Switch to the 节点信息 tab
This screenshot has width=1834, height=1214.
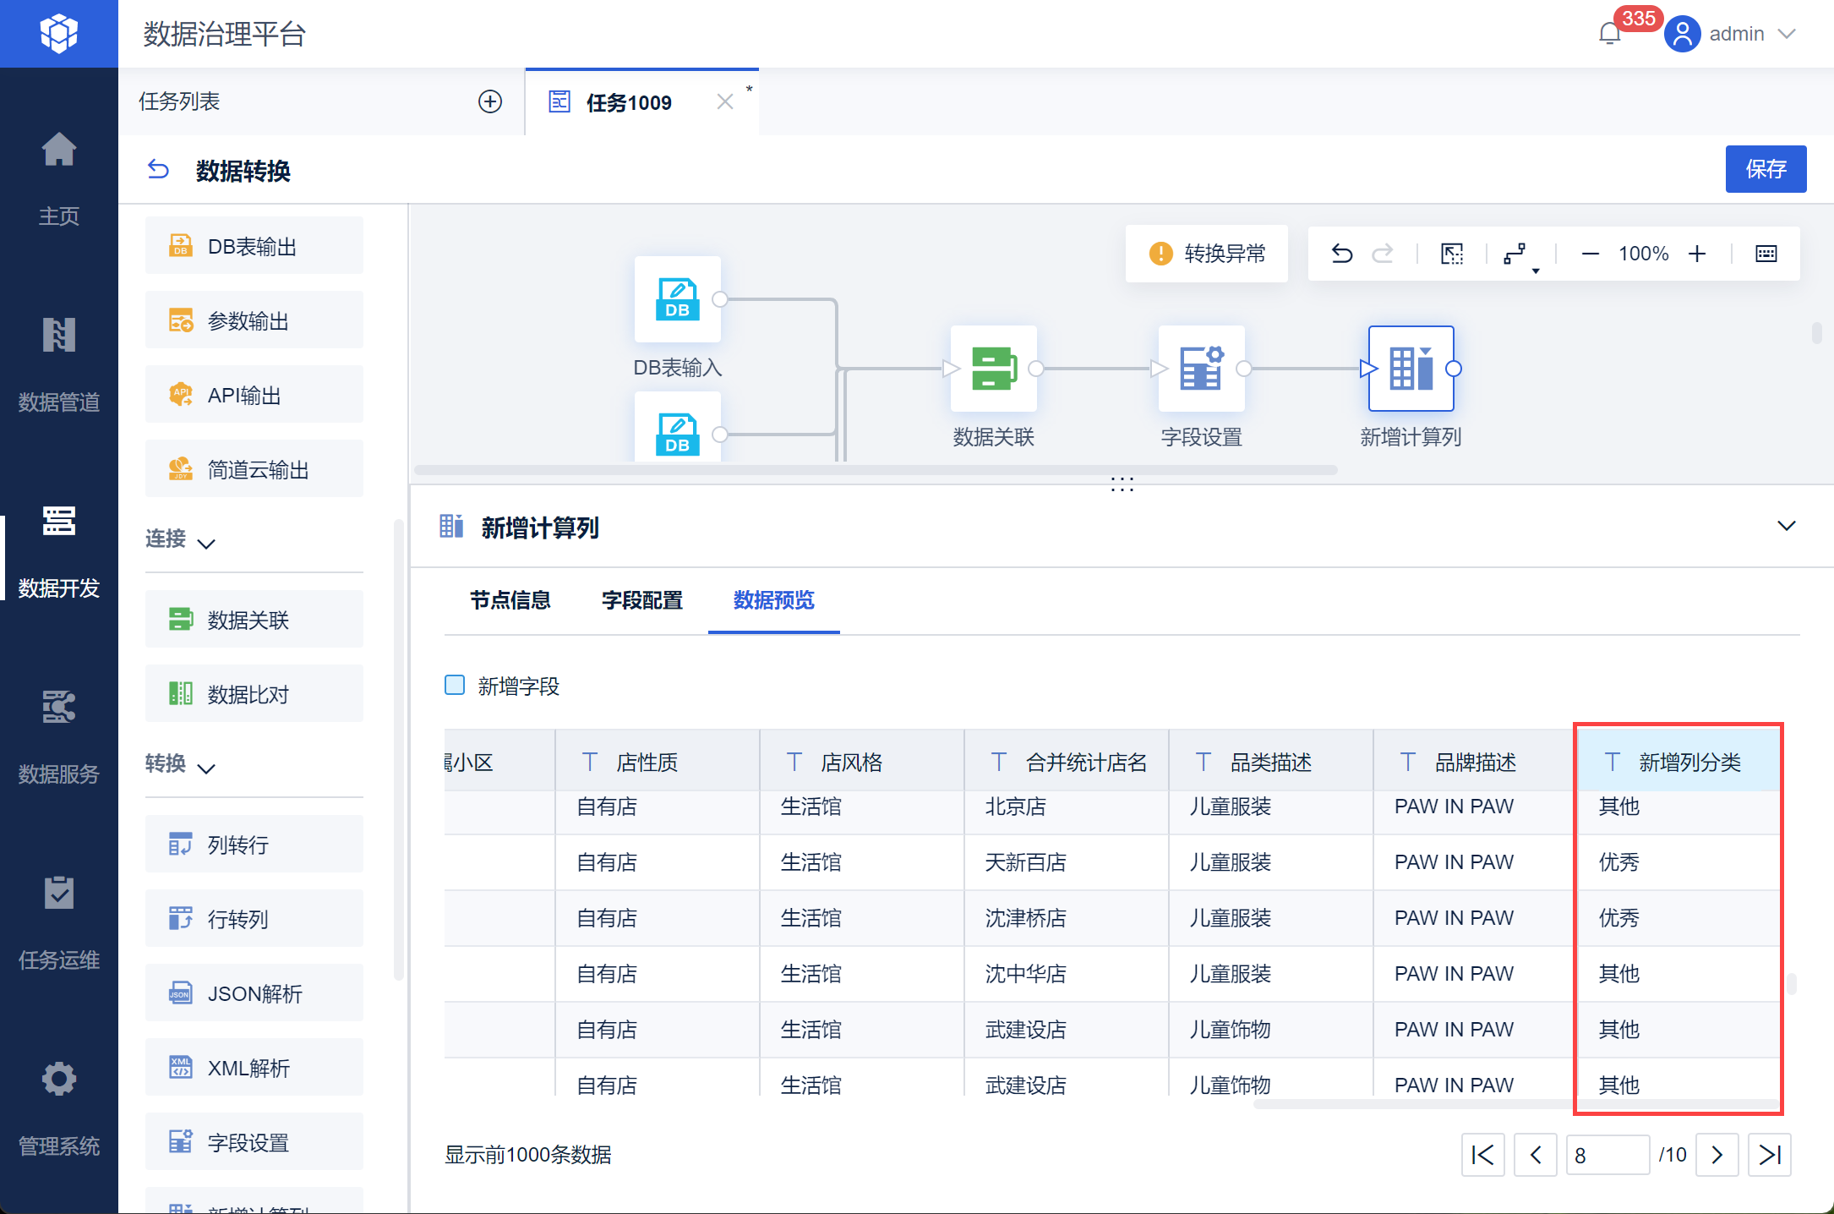(x=510, y=600)
